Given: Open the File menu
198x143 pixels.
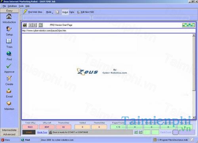Looking at the screenshot, I should click(x=4, y=6).
